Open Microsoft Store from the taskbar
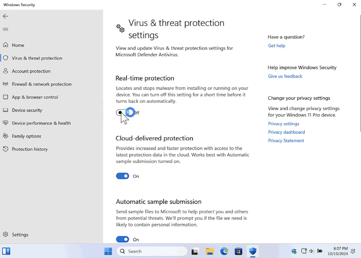The image size is (361, 258). (239, 251)
